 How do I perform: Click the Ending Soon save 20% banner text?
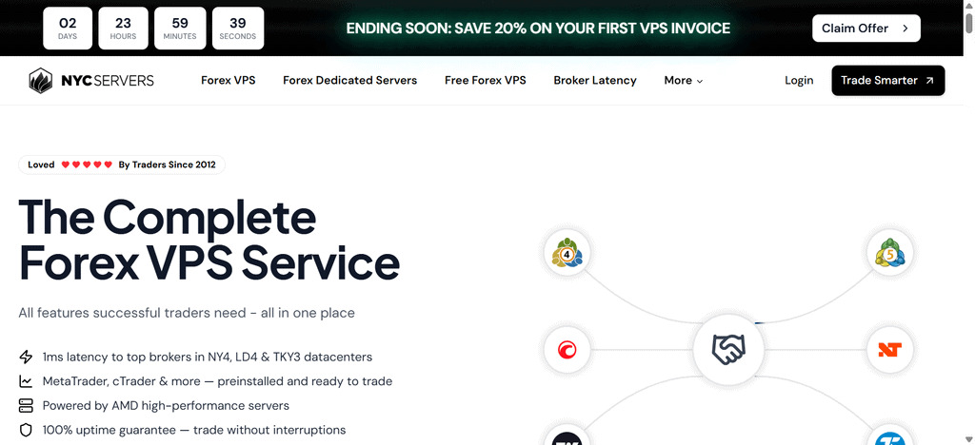[x=538, y=28]
